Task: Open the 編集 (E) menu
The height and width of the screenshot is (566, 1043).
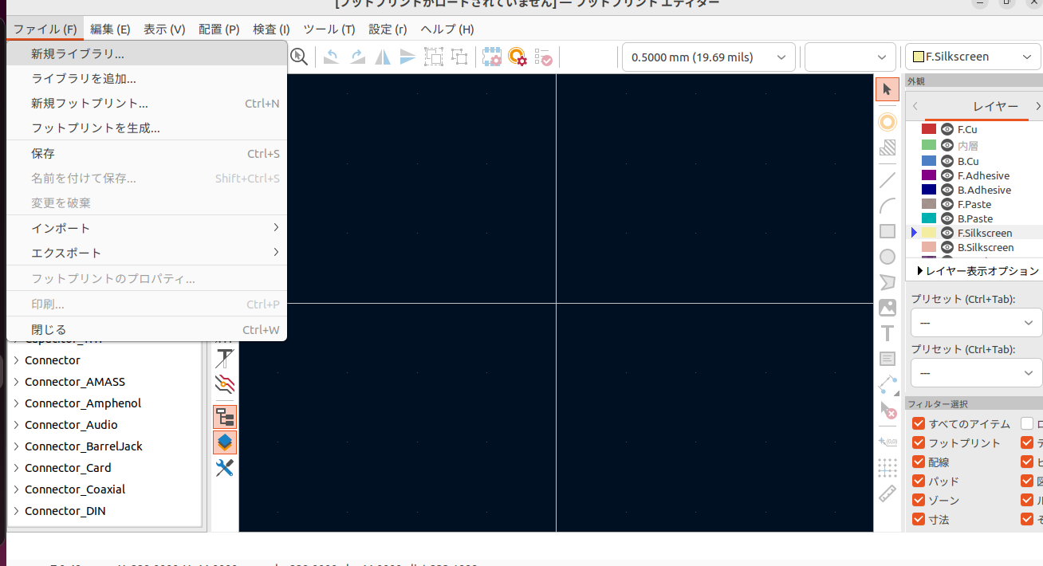Action: tap(110, 29)
